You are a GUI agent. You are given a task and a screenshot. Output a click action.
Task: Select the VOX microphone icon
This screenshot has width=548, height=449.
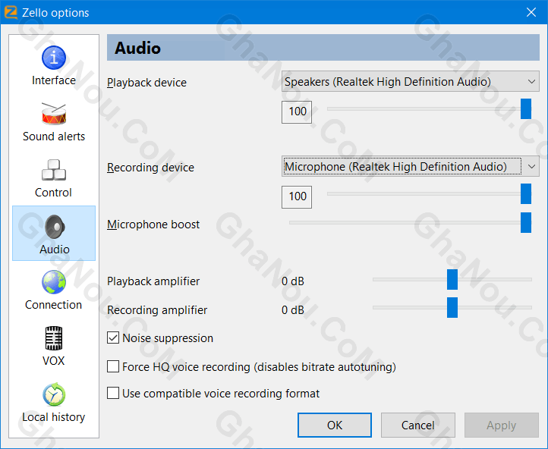point(54,338)
